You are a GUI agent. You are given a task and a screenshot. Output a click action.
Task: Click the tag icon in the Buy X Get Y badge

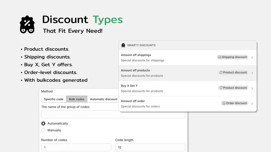pos(221,88)
